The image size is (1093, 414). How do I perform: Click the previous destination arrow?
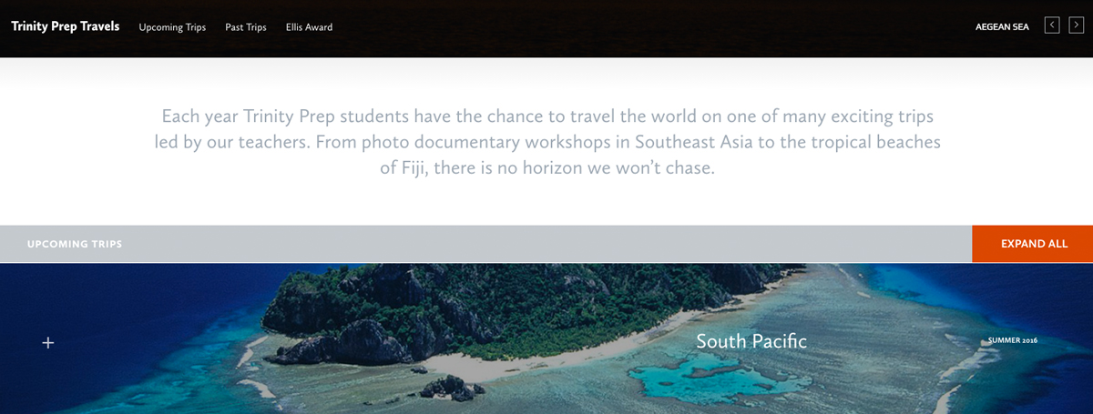[1052, 25]
